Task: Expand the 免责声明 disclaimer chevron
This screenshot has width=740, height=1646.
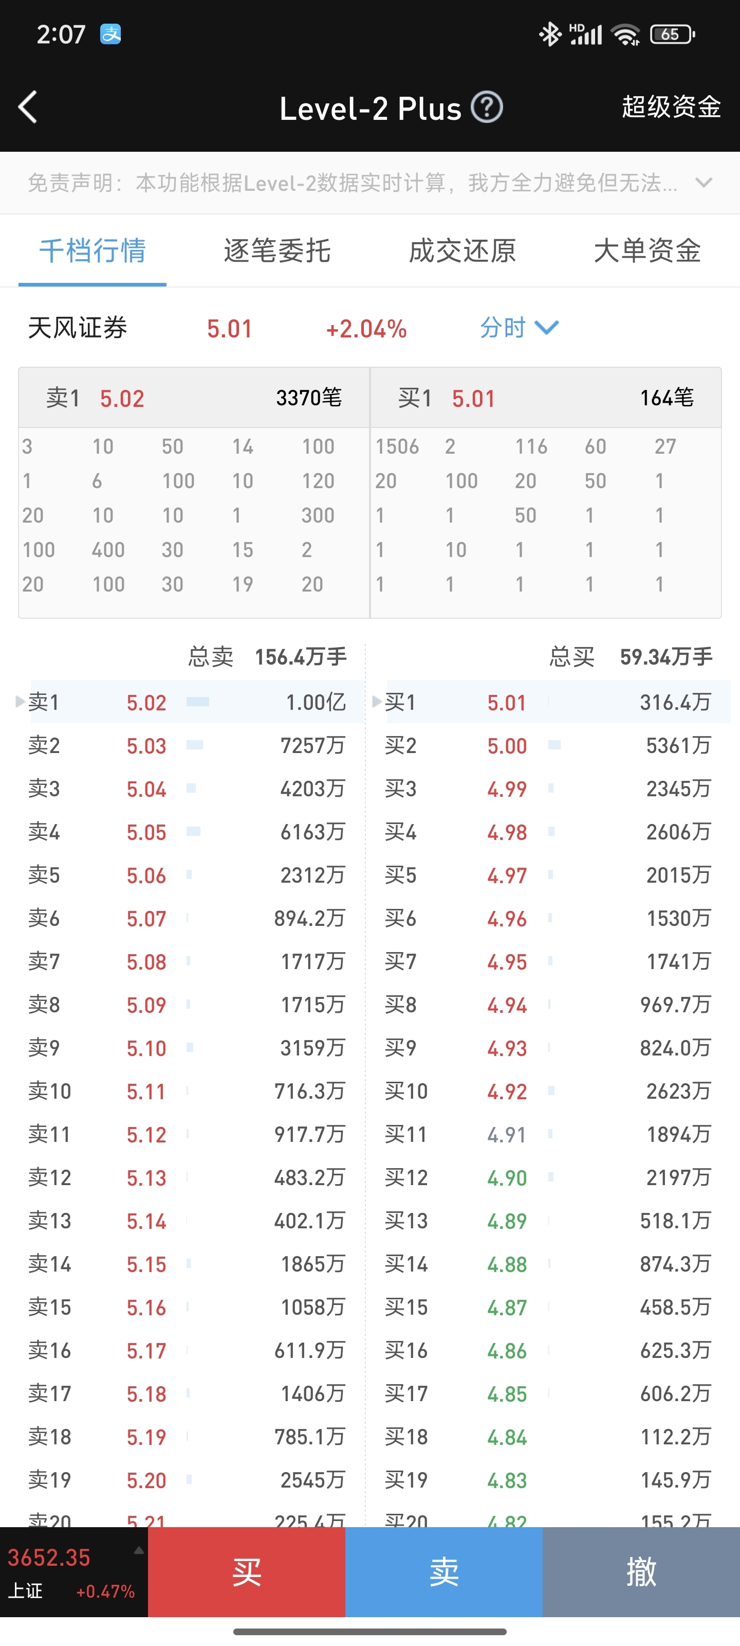Action: tap(704, 183)
